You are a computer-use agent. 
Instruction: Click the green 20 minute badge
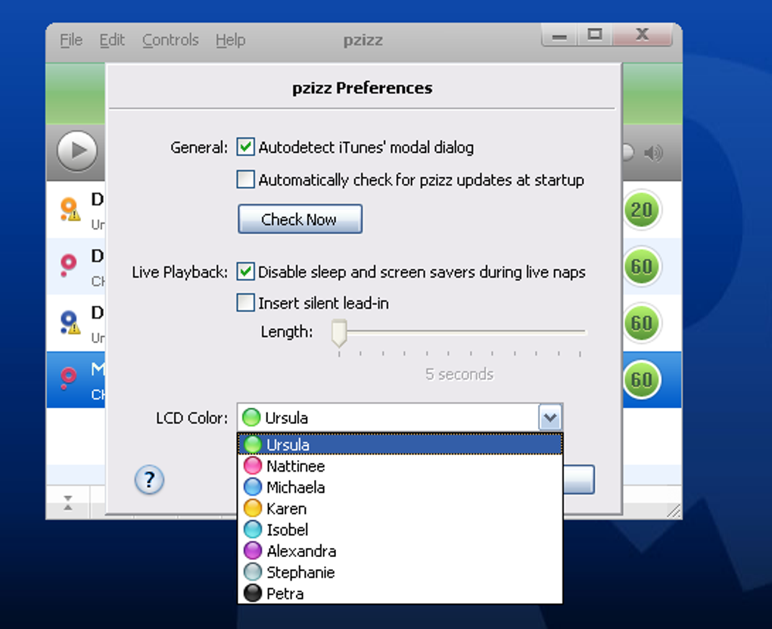pos(642,210)
